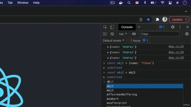This screenshot has height=107, width=191.
Task: Choose onafterprint autocomplete suggestion
Action: pyautogui.click(x=145, y=103)
